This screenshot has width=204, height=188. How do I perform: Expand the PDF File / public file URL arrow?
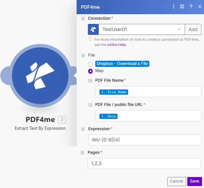[x=90, y=105]
